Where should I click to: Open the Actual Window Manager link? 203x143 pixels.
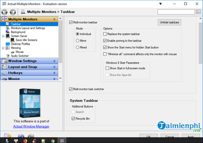point(31,126)
